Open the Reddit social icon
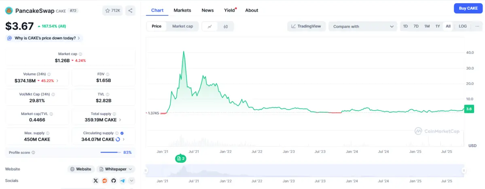This screenshot has height=189, width=485. [x=105, y=181]
